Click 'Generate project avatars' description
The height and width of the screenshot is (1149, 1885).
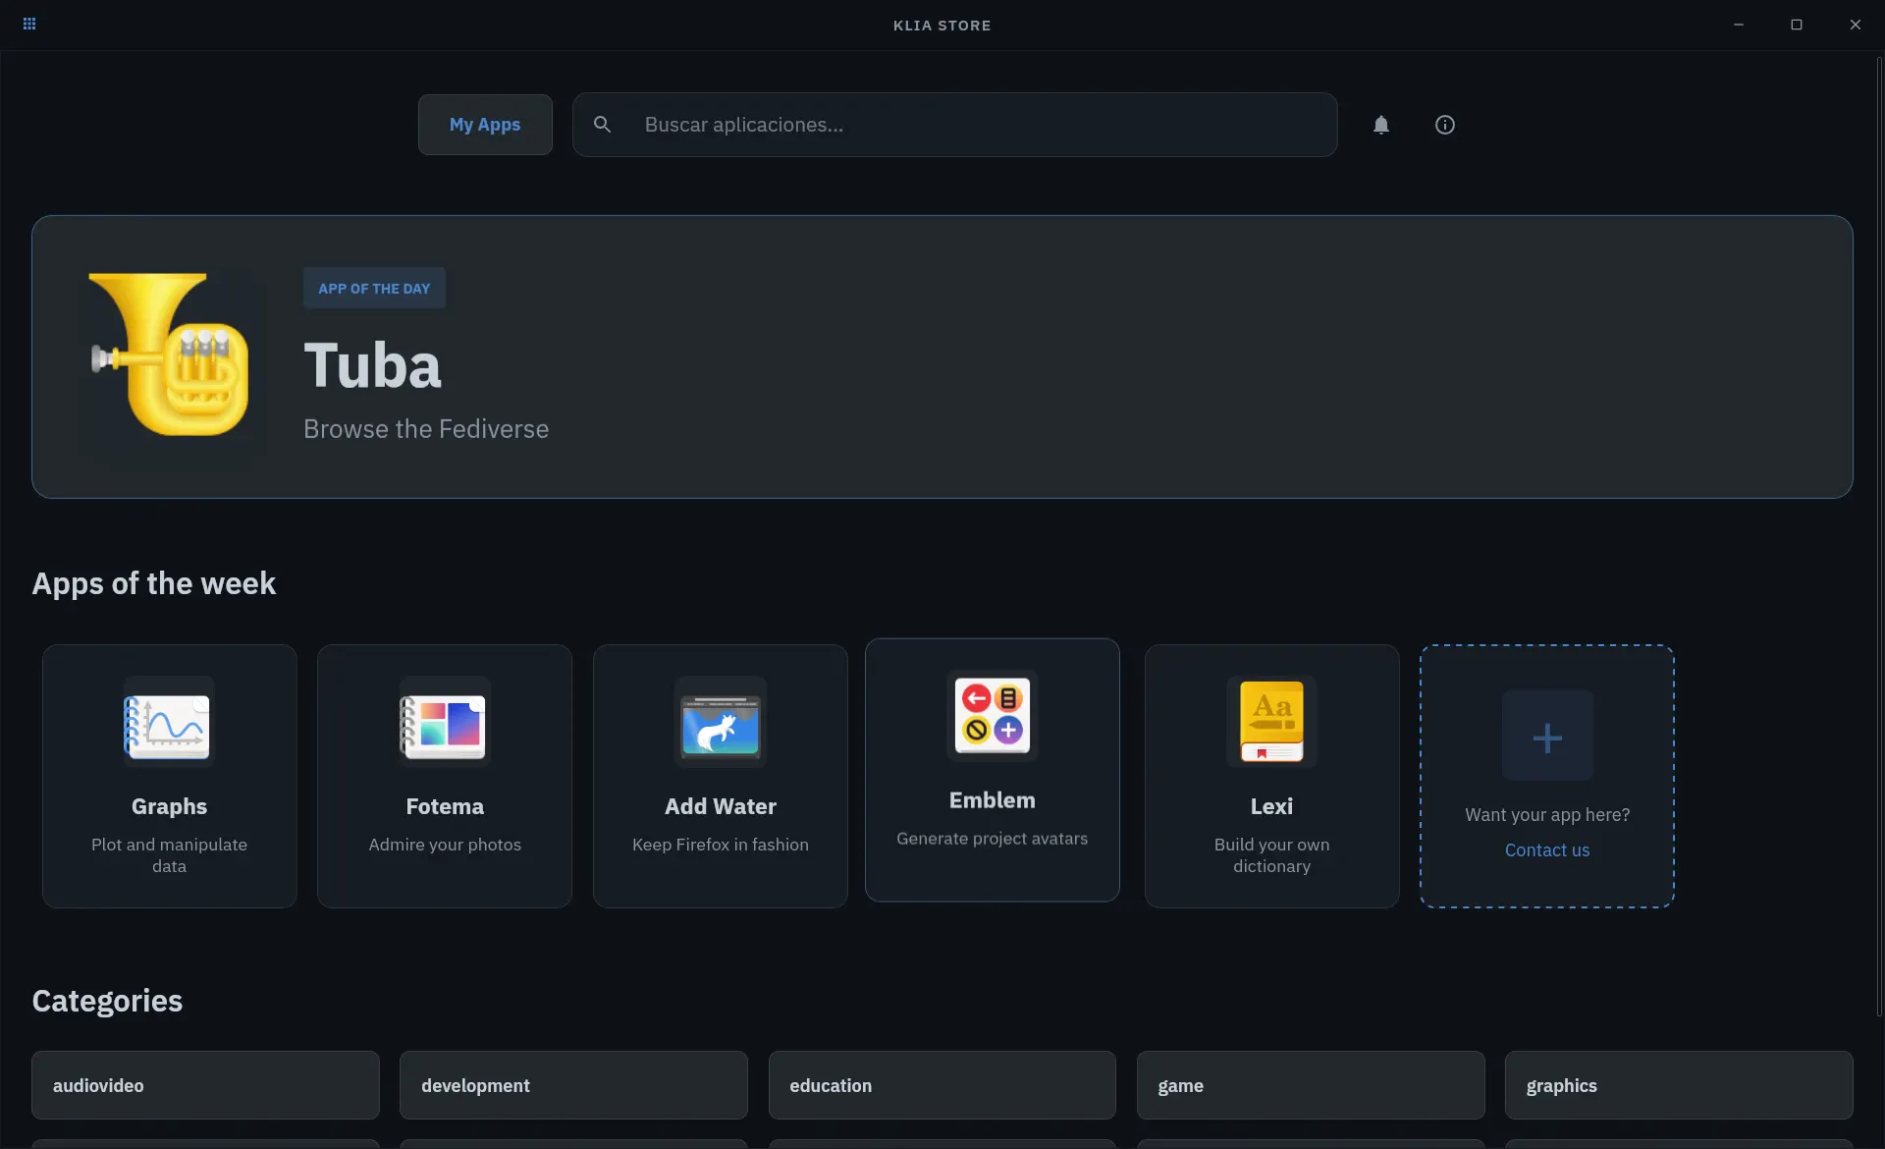[993, 839]
